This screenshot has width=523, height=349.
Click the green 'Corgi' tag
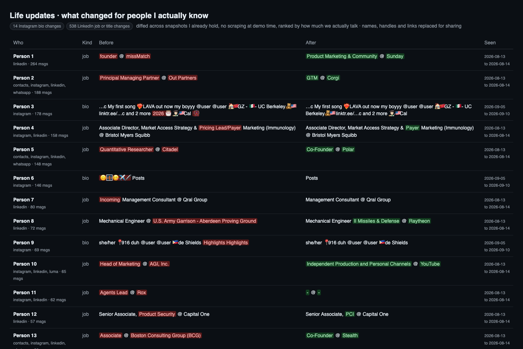point(333,78)
